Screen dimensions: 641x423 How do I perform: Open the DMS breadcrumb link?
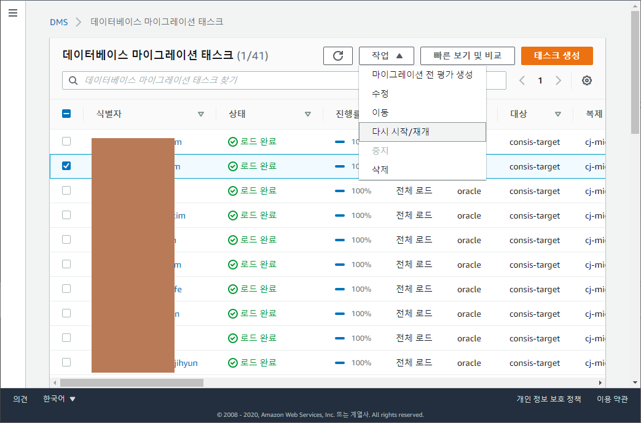[58, 21]
